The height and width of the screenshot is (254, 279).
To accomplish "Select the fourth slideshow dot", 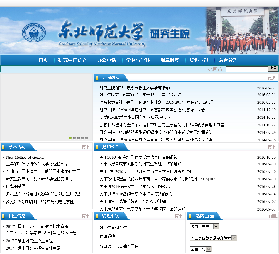I will pos(83,138).
